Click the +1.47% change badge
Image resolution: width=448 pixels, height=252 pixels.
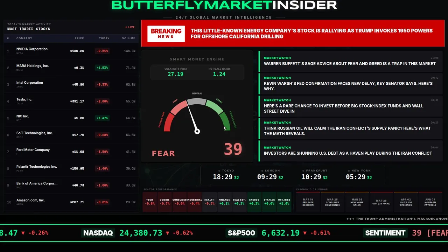[102, 118]
